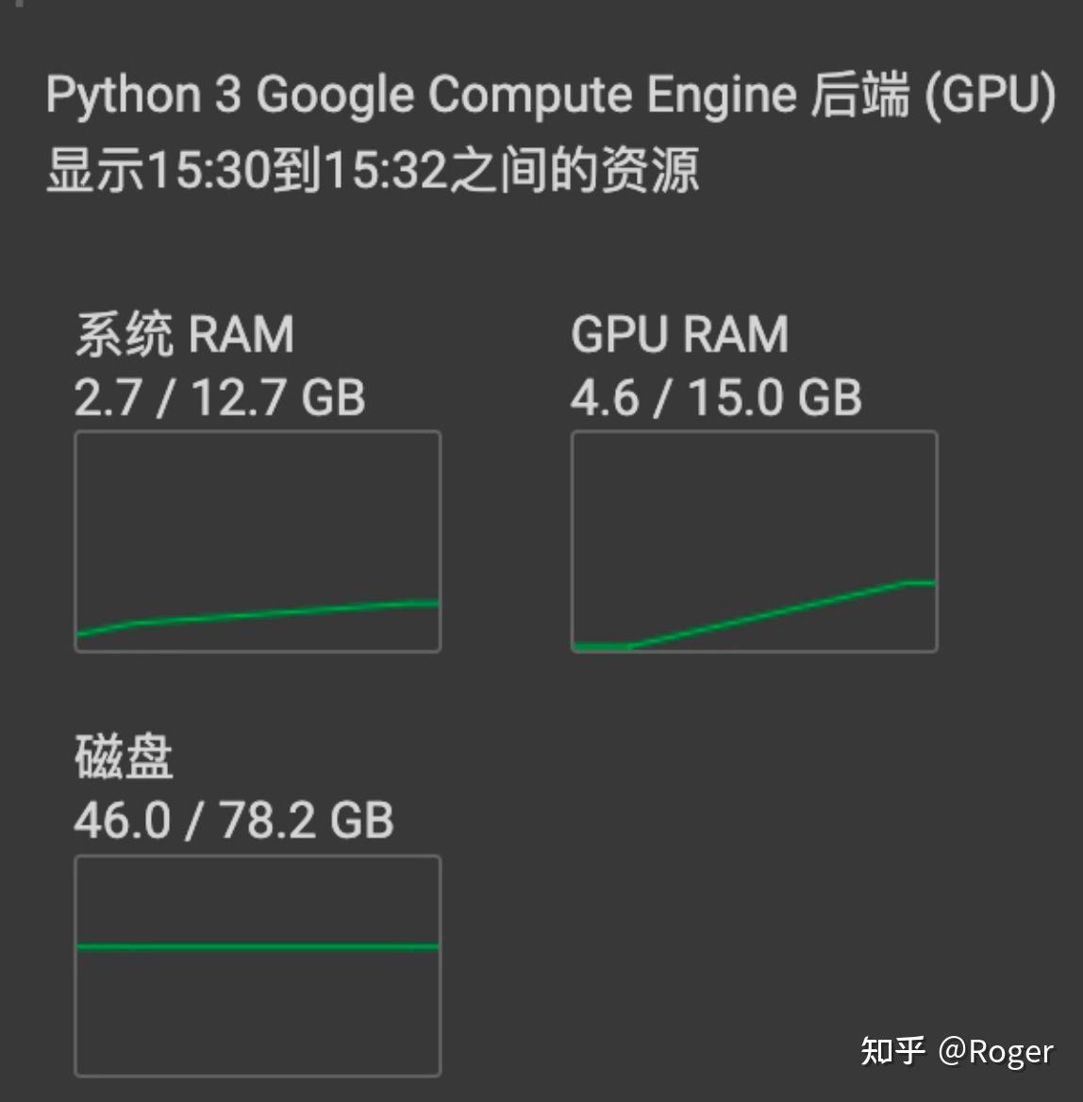Click the green line in system RAM chart
The width and height of the screenshot is (1083, 1102).
point(258,615)
